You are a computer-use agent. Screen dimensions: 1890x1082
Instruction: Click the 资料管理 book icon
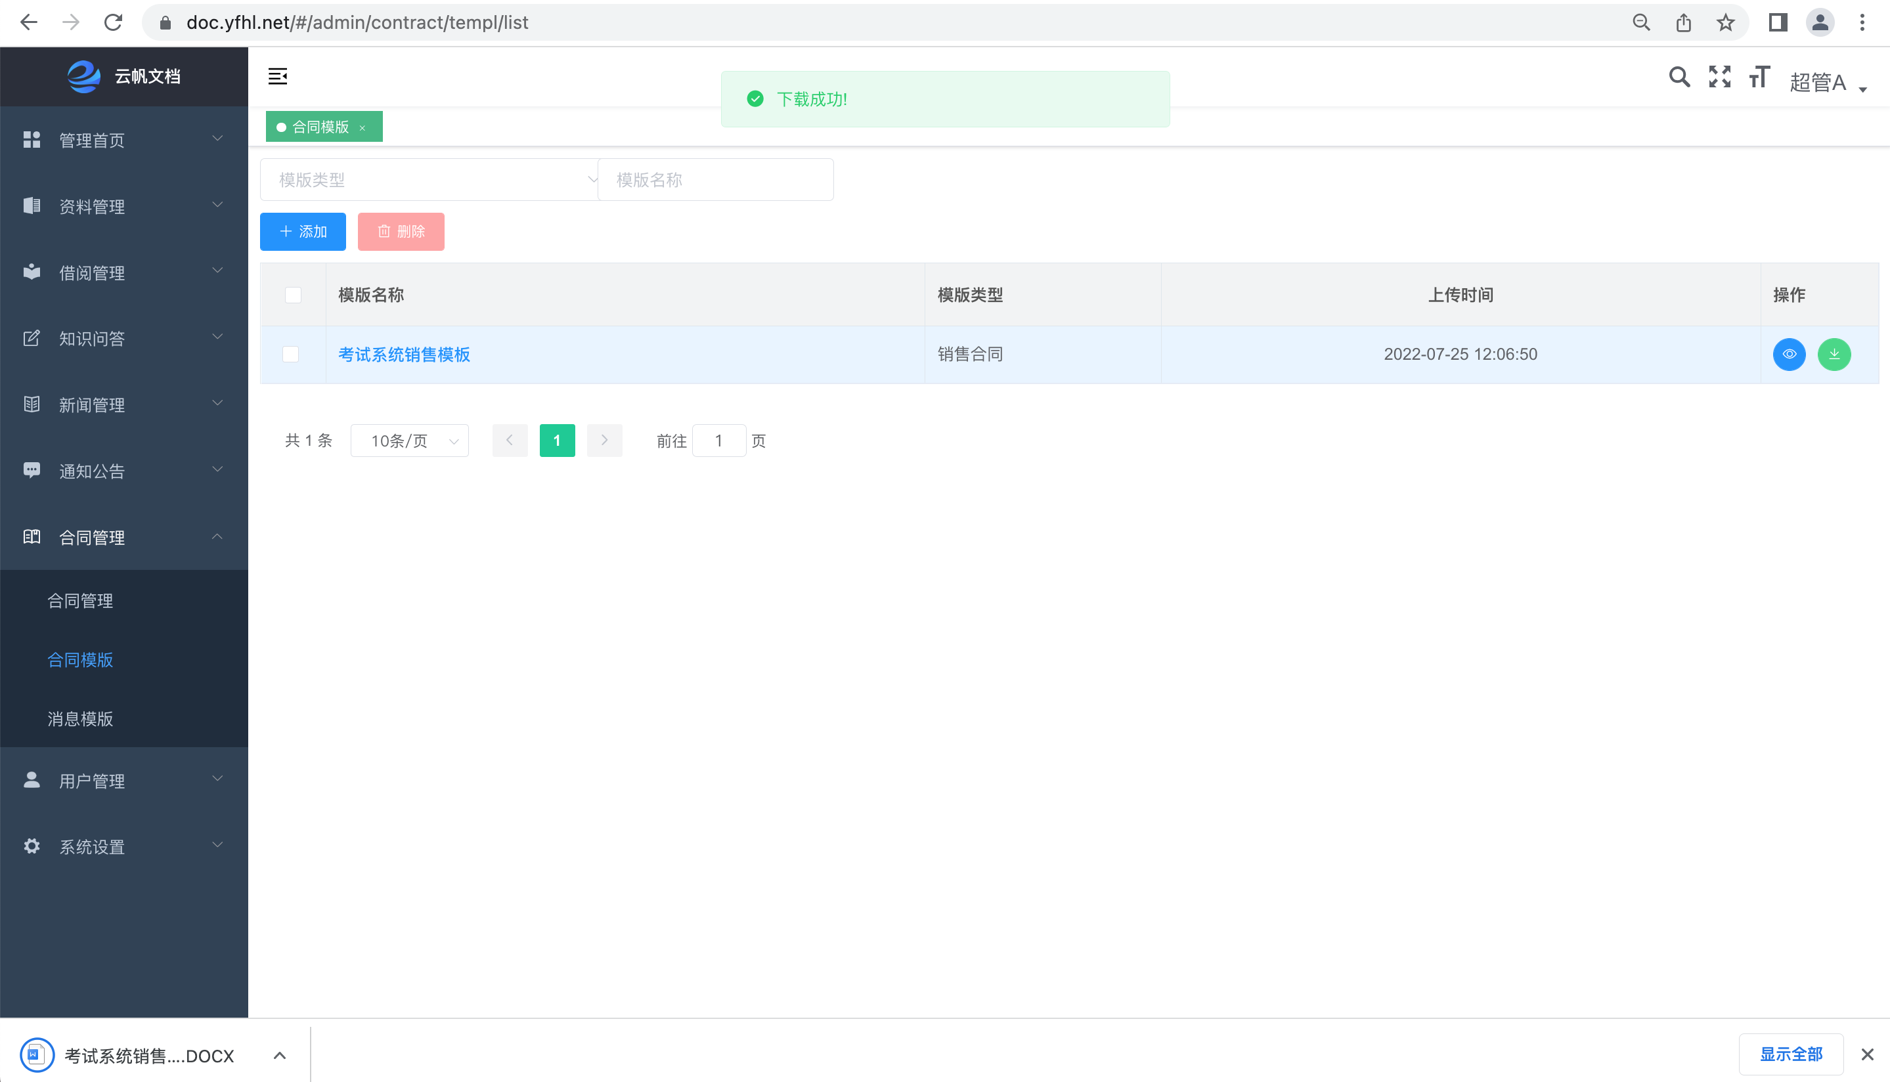coord(32,206)
